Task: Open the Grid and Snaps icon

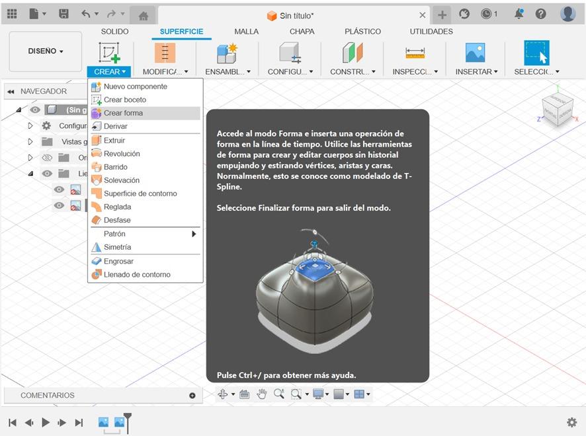Action: pos(338,394)
